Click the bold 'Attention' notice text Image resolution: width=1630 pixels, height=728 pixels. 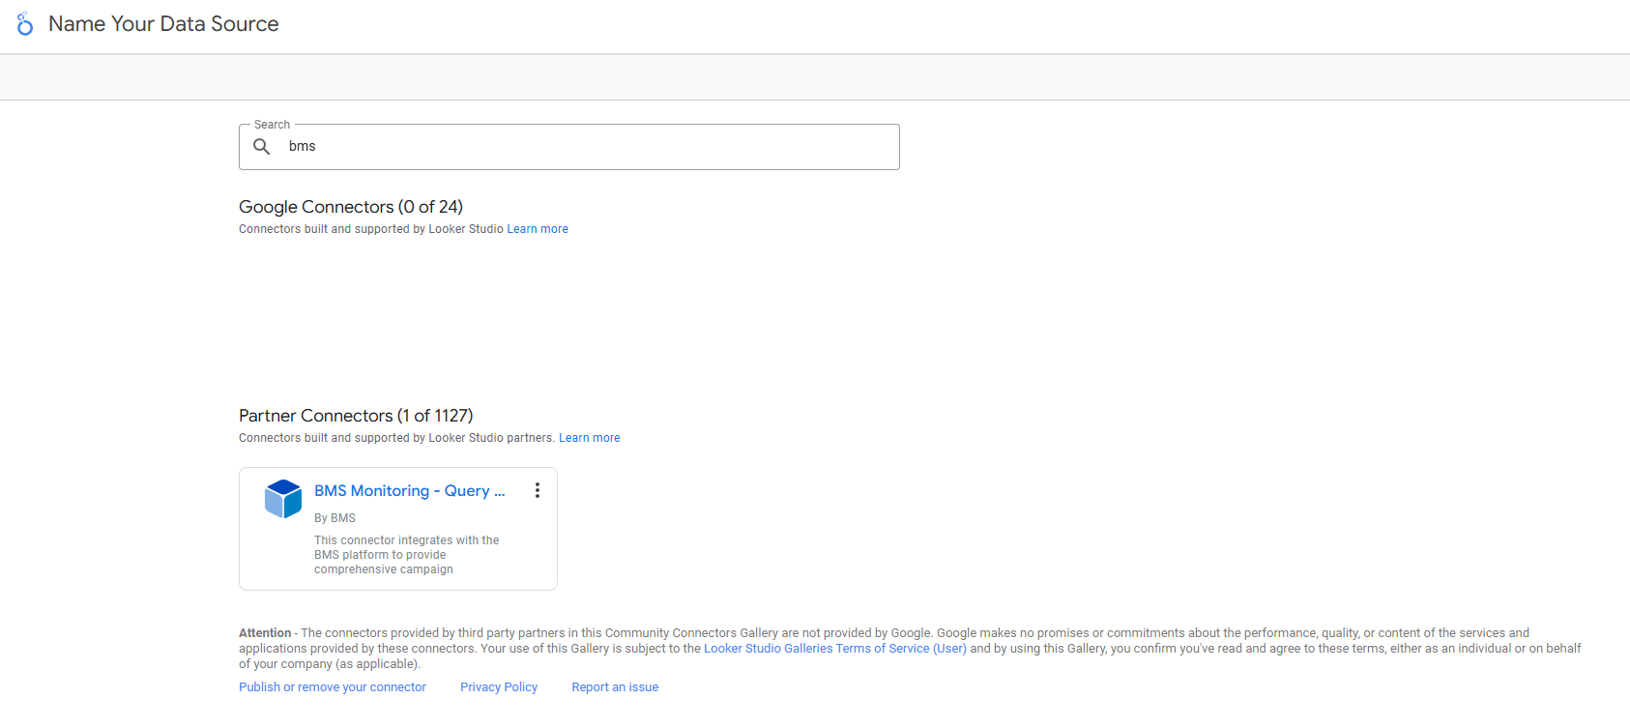click(265, 633)
